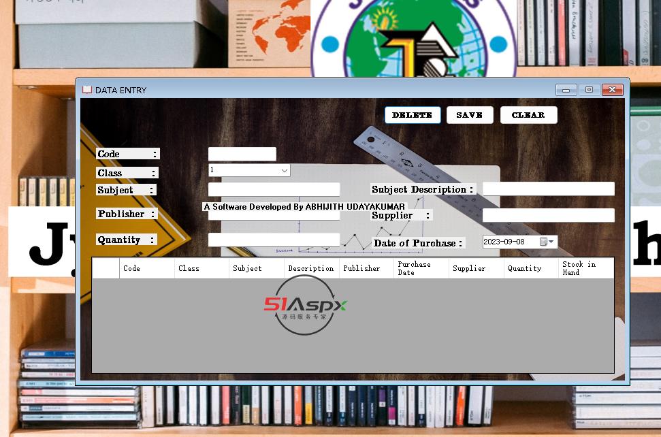661x437 pixels.
Task: Click the CLEAR button
Action: pyautogui.click(x=528, y=115)
